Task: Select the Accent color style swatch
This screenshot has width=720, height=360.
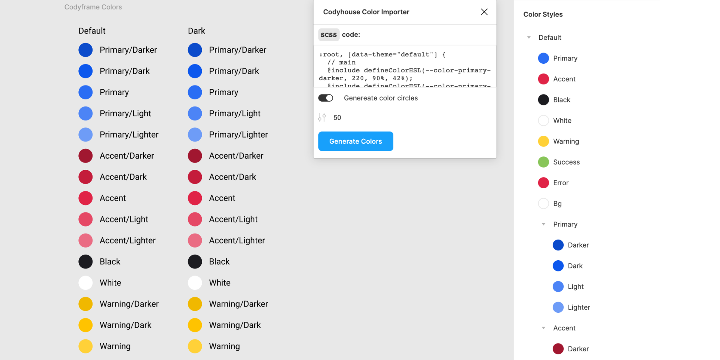Action: coord(543,79)
